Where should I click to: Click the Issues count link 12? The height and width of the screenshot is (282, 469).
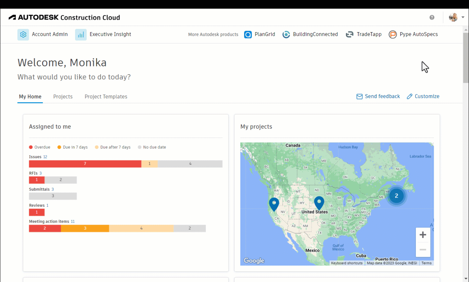45,157
